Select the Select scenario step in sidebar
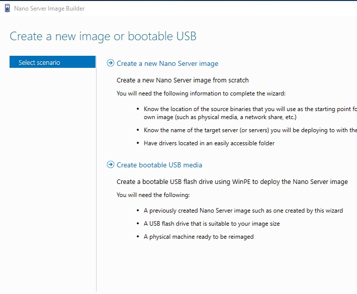 coord(52,62)
